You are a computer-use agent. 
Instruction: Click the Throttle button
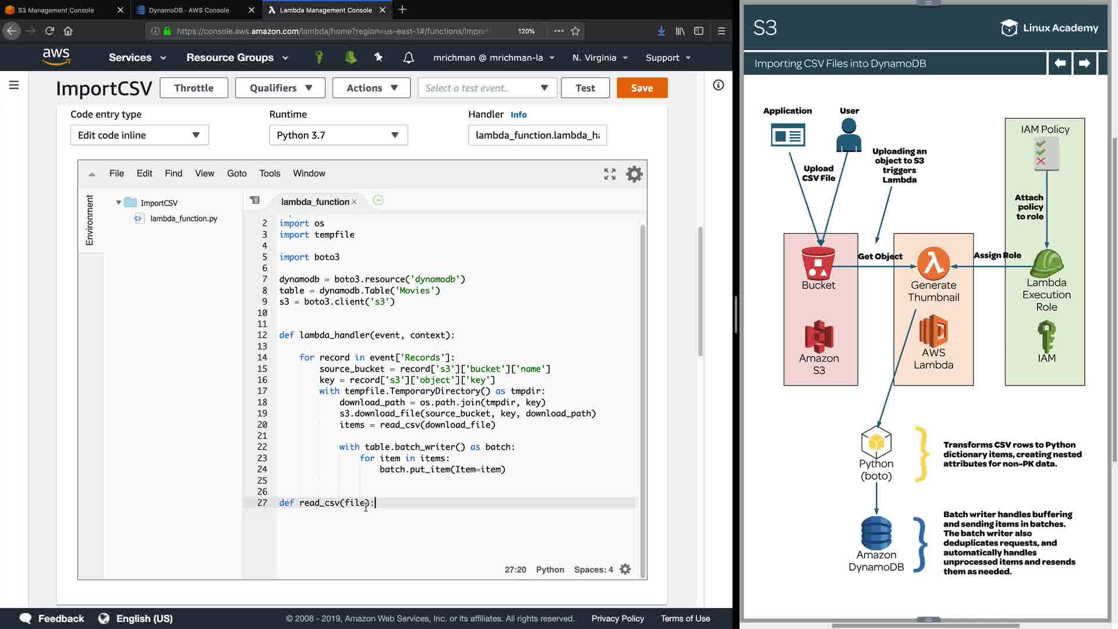coord(193,88)
